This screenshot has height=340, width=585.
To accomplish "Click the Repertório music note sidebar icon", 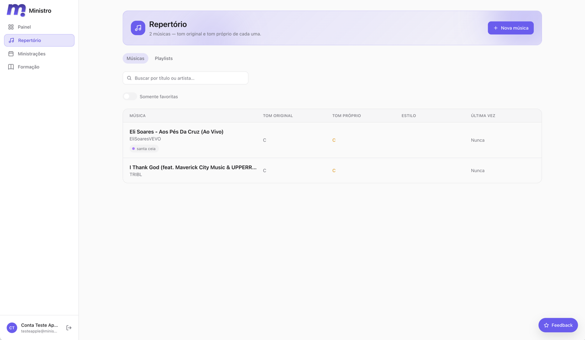I will [x=11, y=40].
